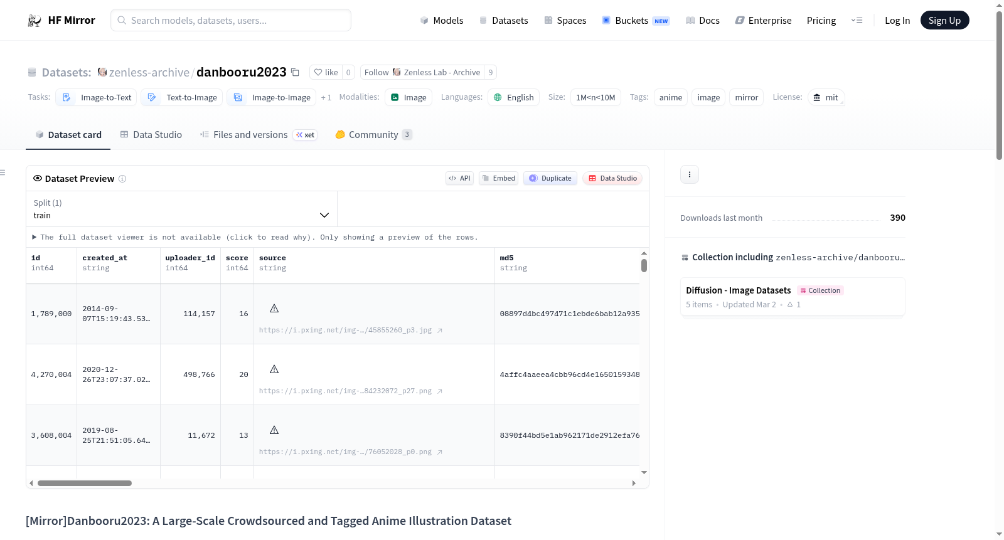Click the Duplicate button
The width and height of the screenshot is (1004, 540).
point(550,178)
